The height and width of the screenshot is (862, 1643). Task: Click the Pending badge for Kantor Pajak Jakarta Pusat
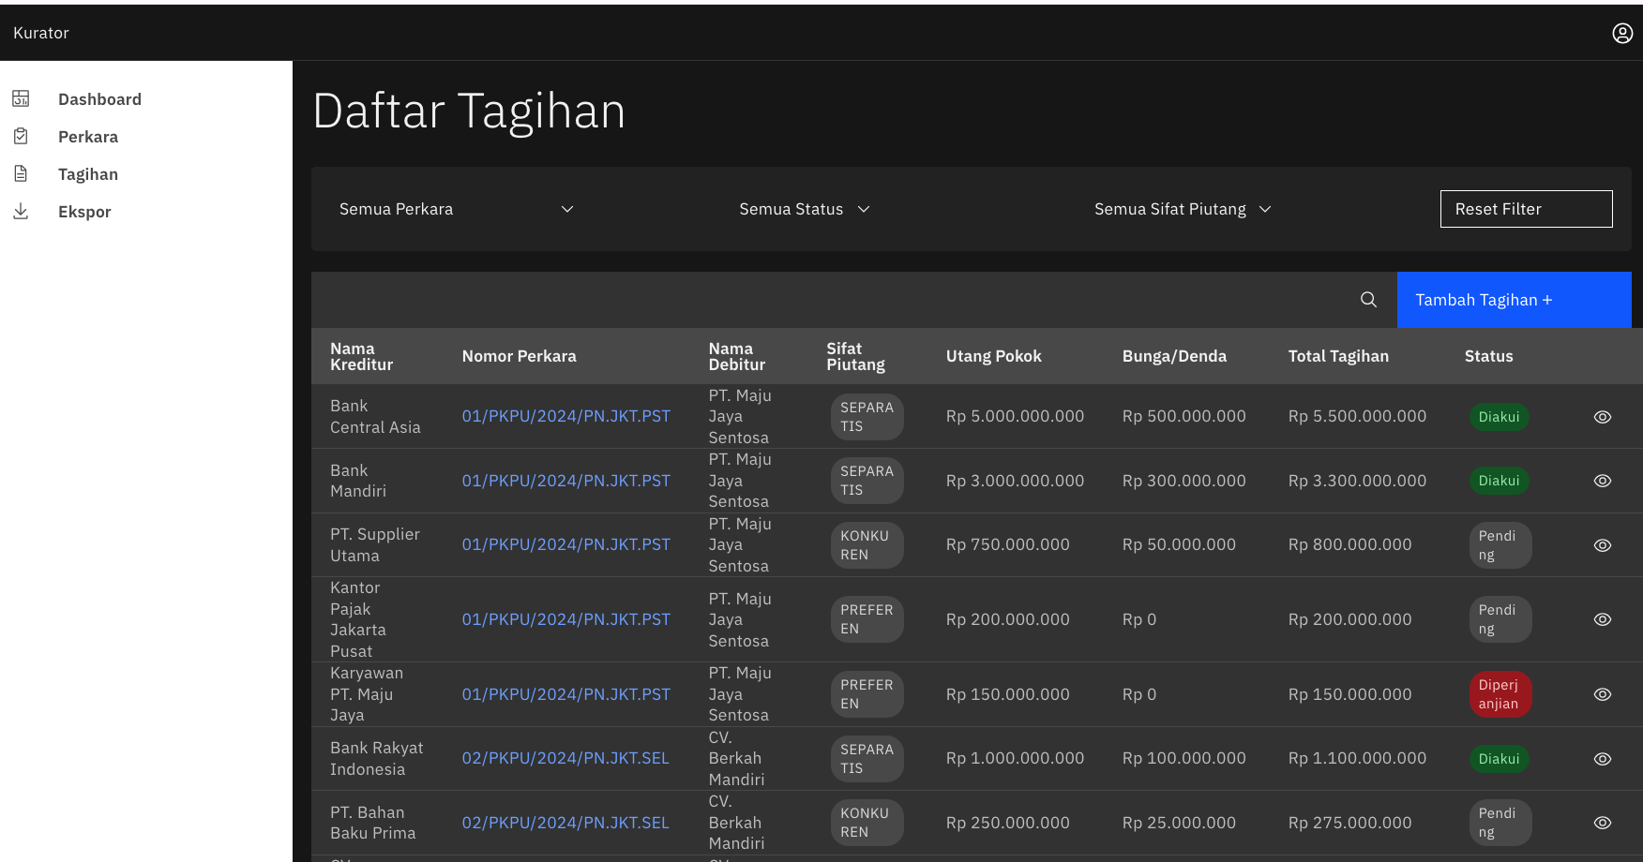coord(1500,619)
